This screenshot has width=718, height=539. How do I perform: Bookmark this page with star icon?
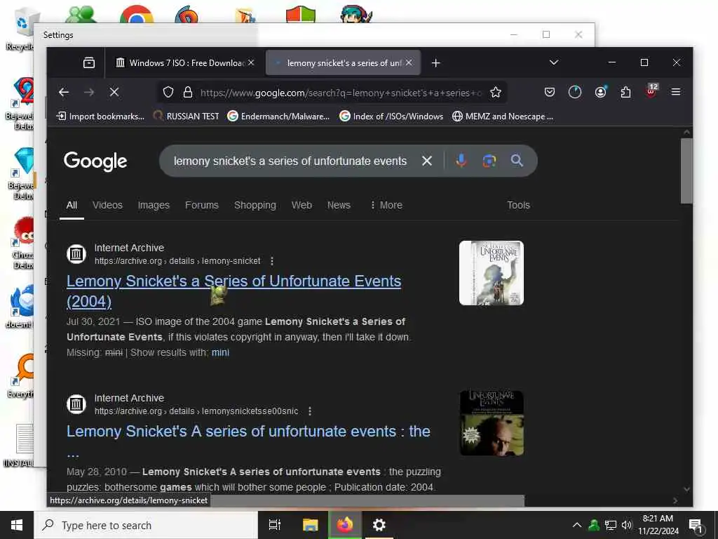click(496, 93)
